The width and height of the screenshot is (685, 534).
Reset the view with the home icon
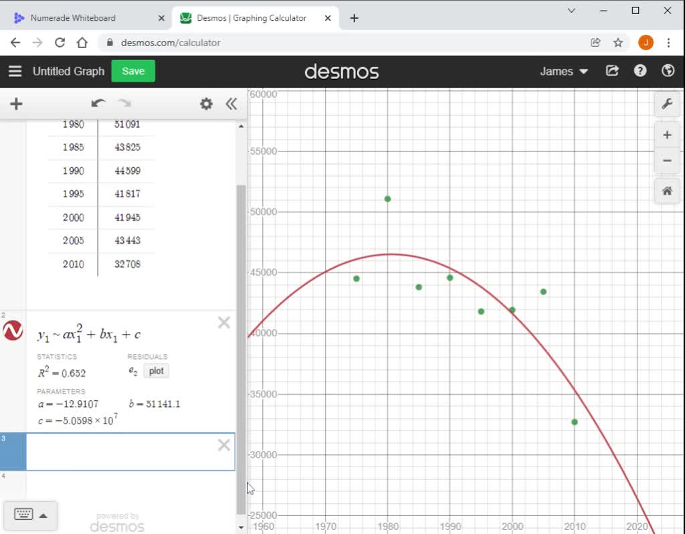tap(666, 191)
